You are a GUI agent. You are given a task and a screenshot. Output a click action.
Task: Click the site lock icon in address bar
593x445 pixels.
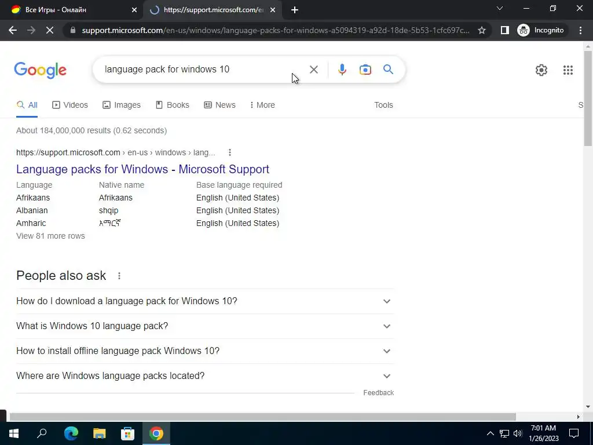click(x=73, y=30)
